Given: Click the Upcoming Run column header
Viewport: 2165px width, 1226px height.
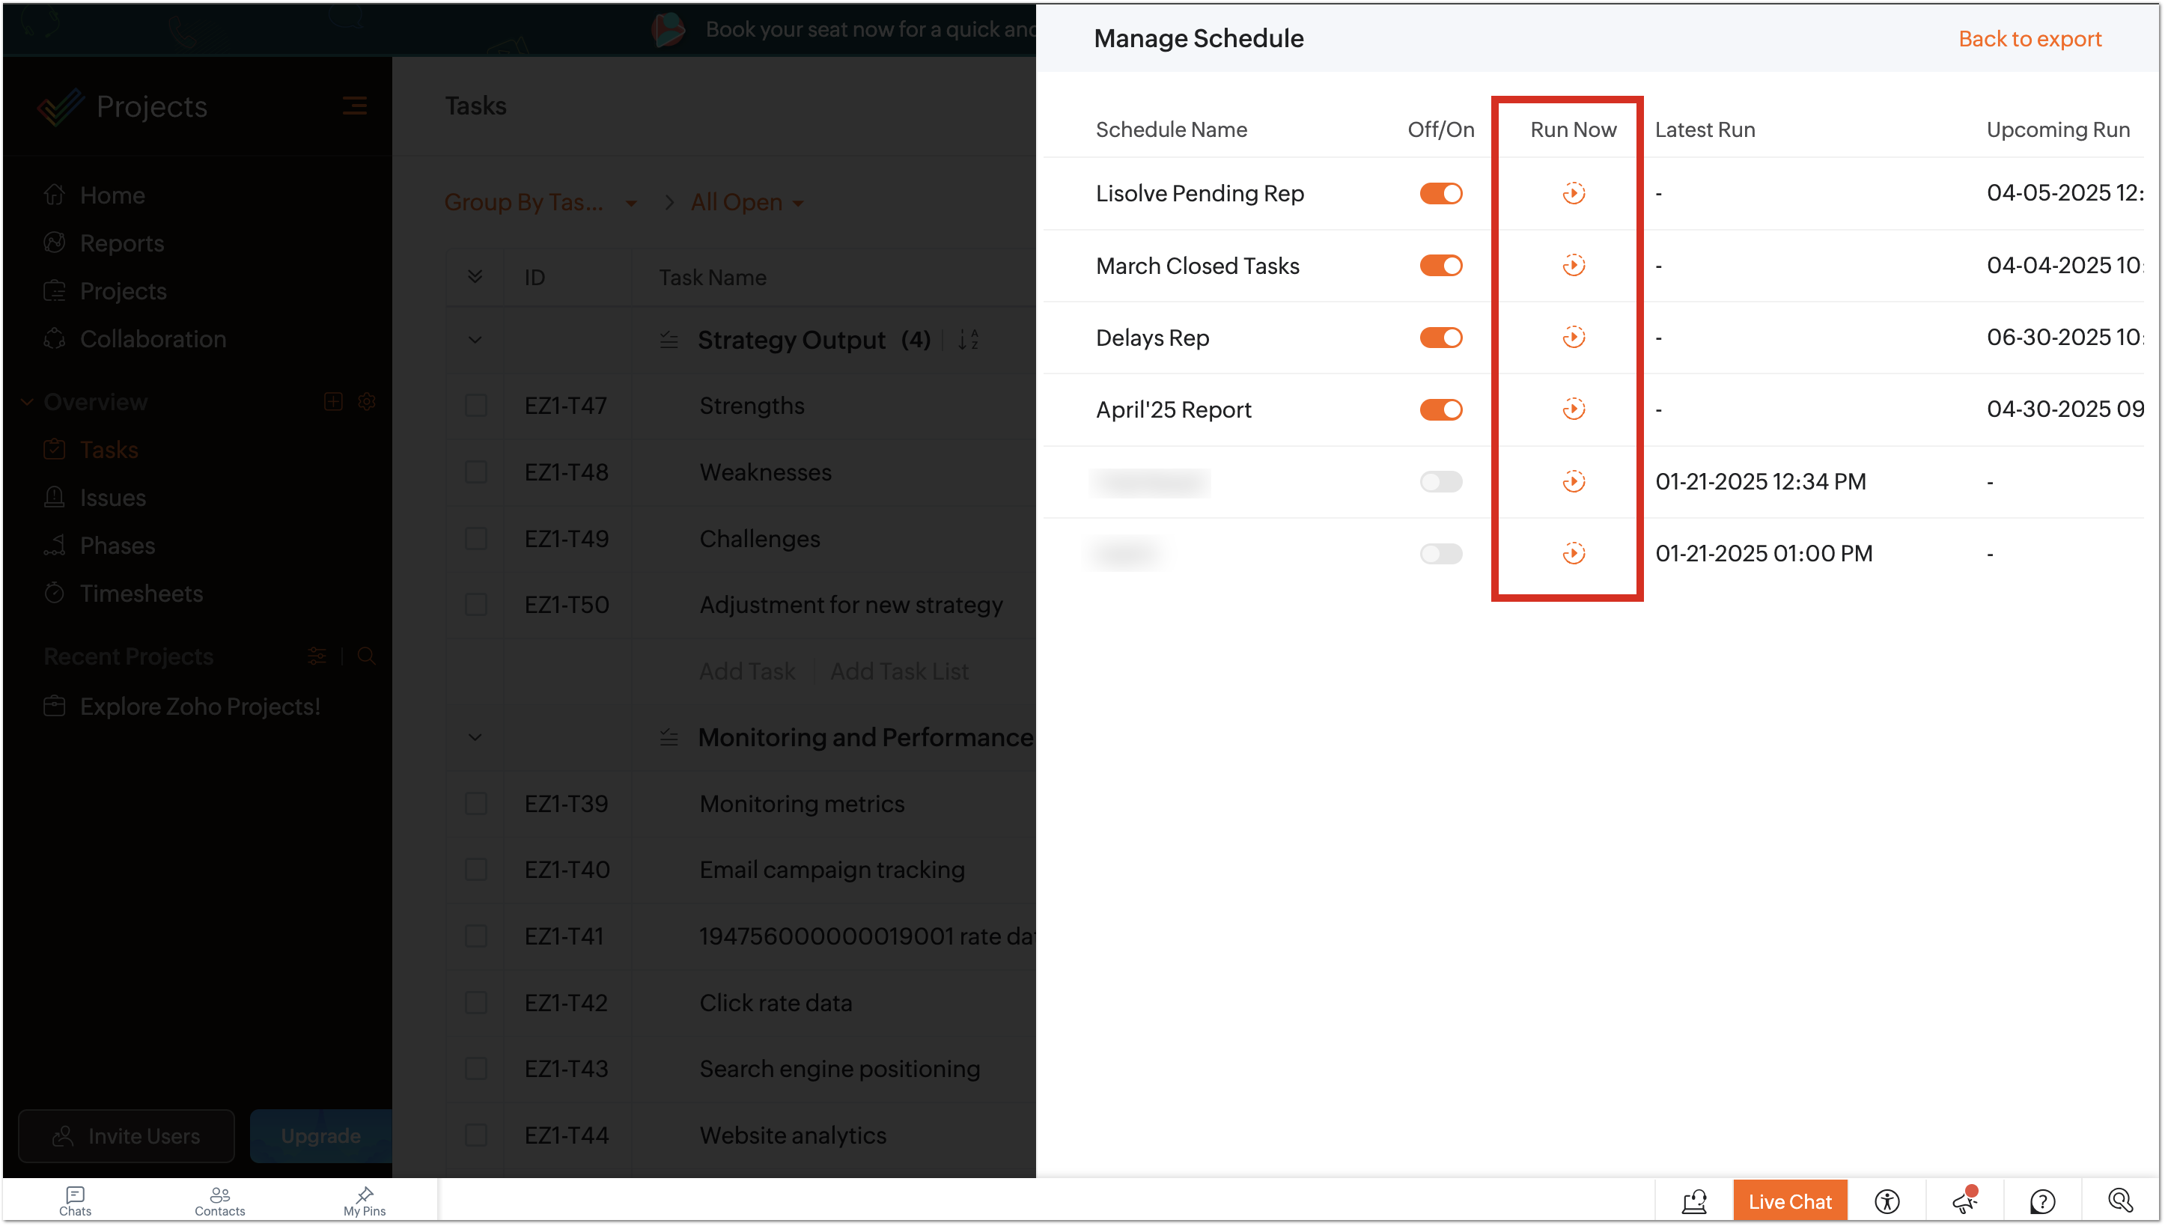Looking at the screenshot, I should (2057, 129).
